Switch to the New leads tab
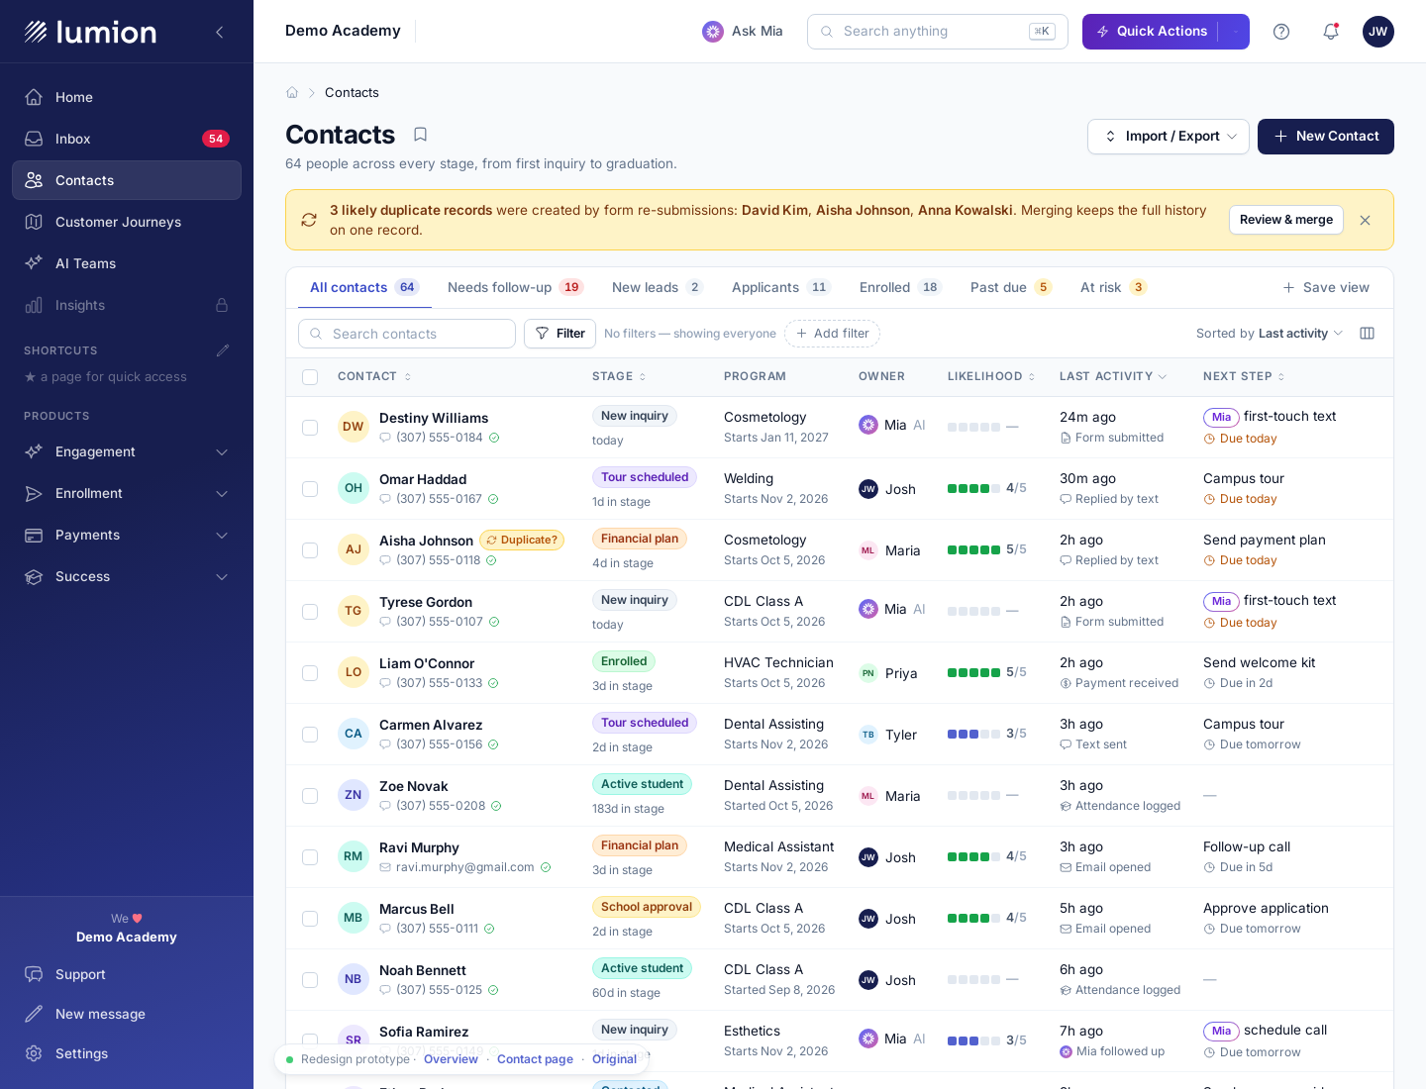 coord(658,287)
